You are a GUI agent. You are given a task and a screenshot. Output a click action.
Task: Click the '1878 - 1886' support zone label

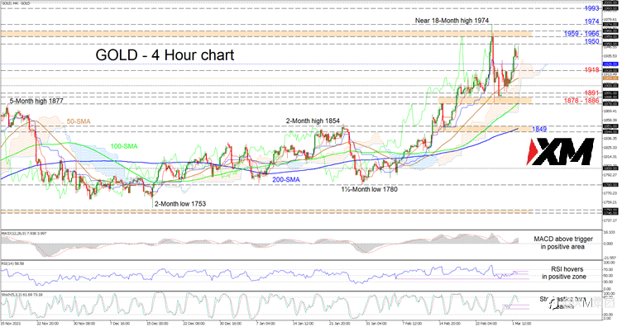click(x=581, y=101)
